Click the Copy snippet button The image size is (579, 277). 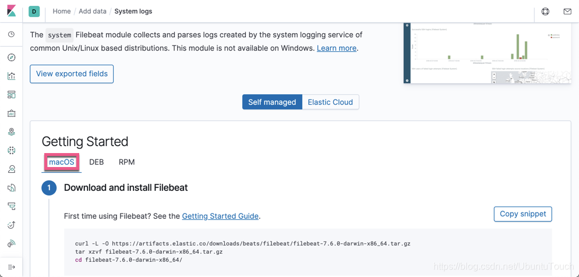pos(523,214)
